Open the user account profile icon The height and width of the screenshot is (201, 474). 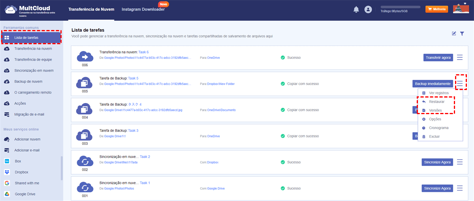point(368,9)
